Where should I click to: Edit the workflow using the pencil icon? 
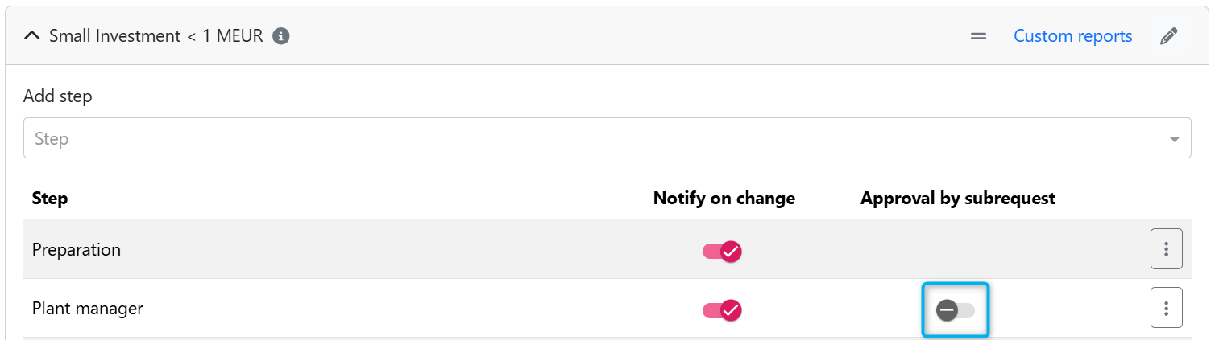[x=1168, y=36]
